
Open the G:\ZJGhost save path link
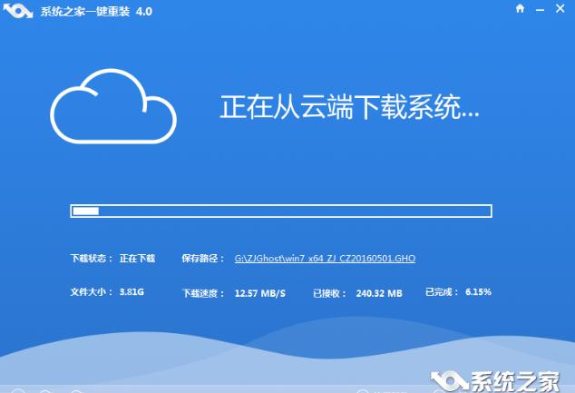coord(325,259)
